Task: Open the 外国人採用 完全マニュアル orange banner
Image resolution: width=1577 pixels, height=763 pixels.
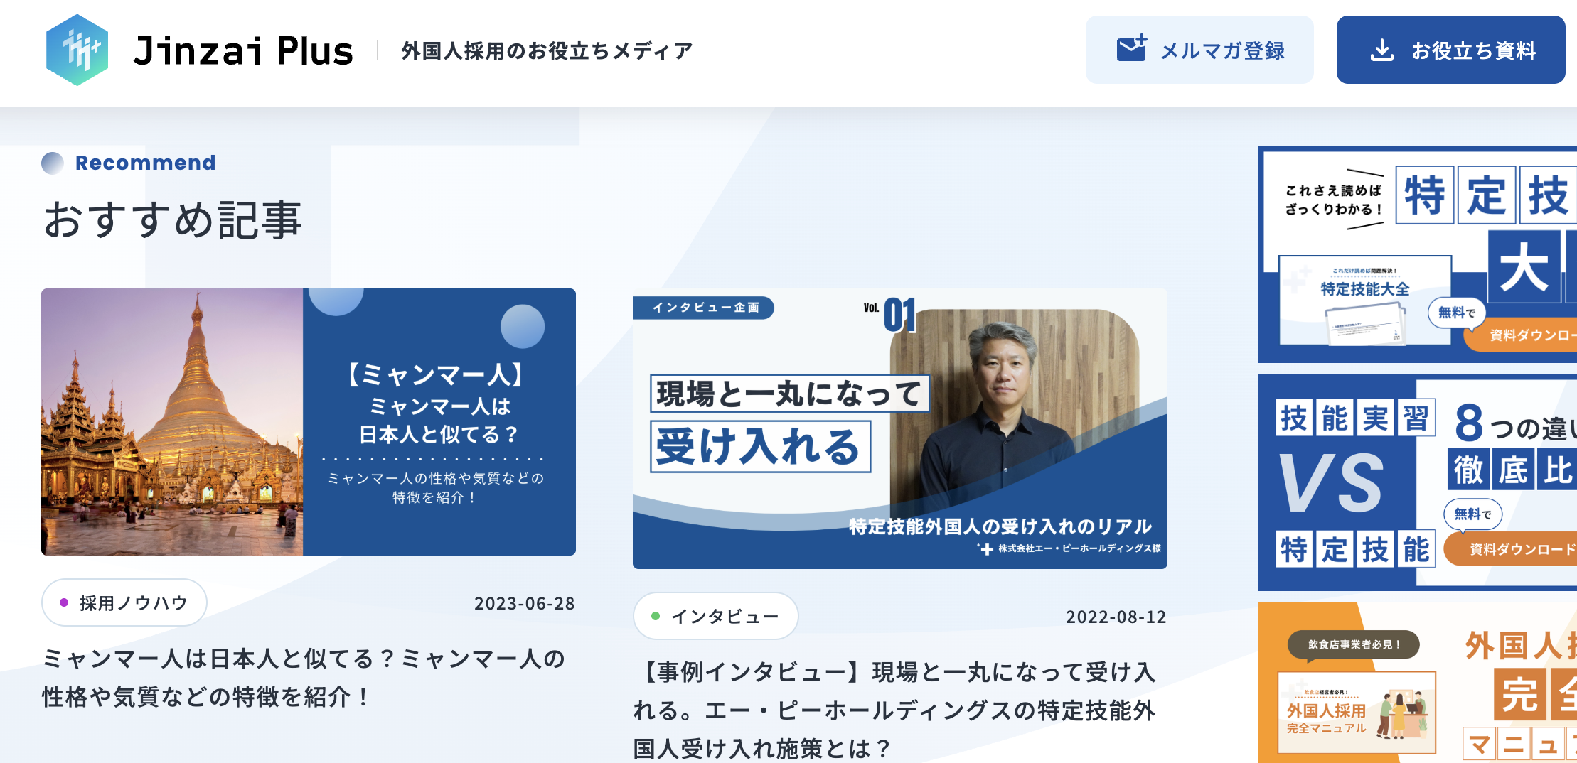Action: point(1417,683)
